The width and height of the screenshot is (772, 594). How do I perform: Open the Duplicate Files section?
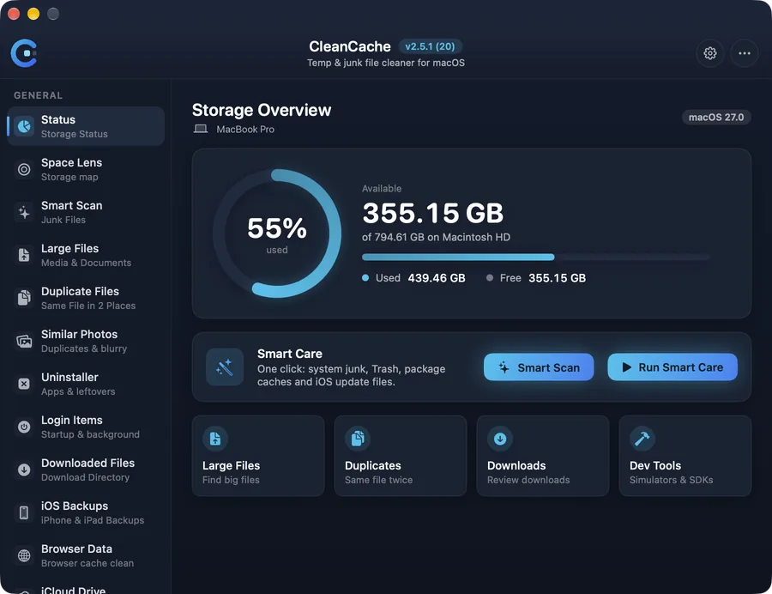(x=86, y=298)
